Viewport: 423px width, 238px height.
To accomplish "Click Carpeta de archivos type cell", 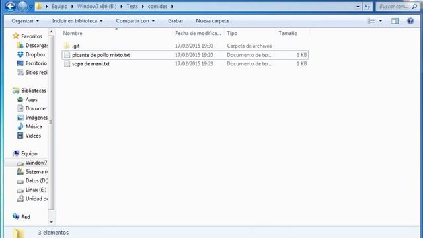I will [249, 46].
